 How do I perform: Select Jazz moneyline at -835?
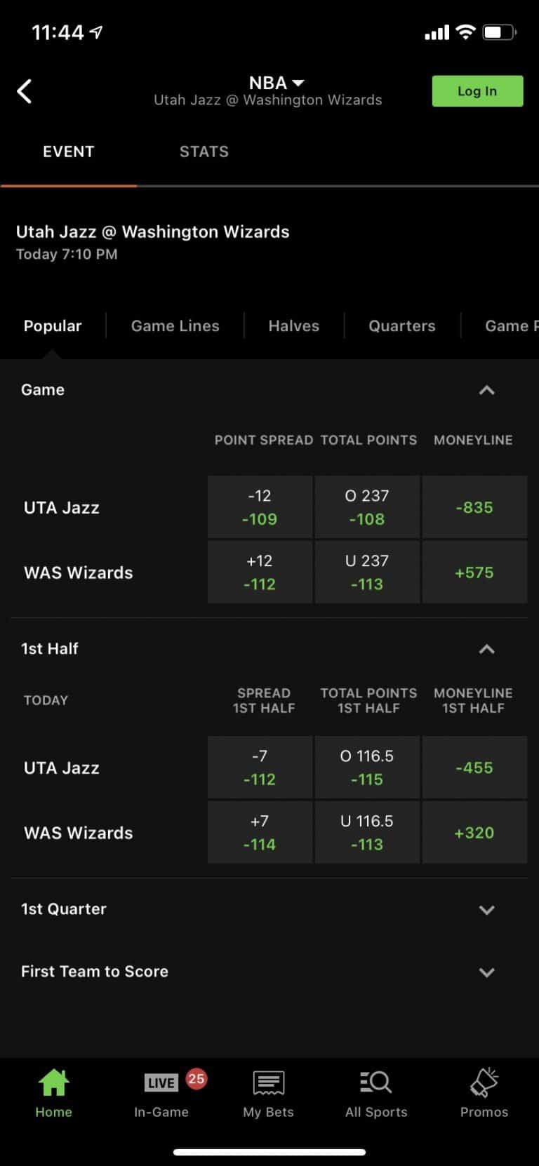tap(474, 507)
